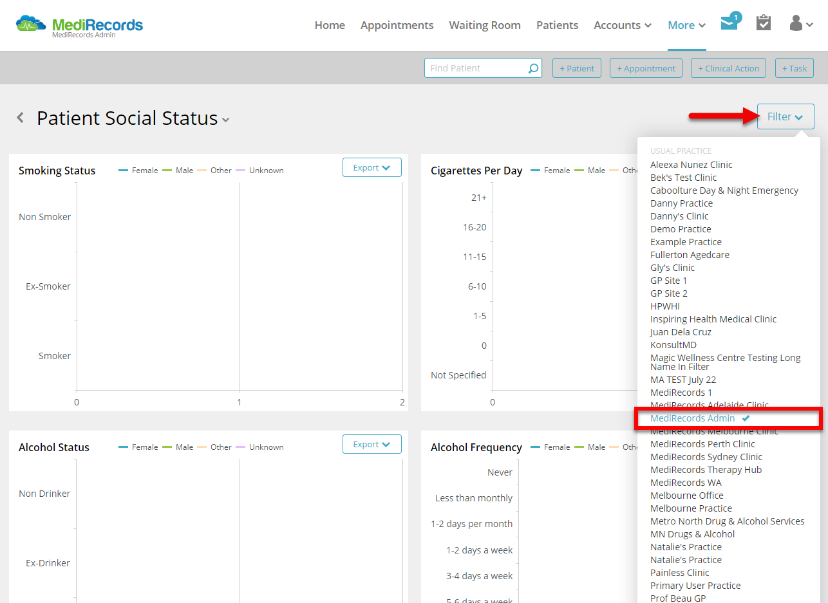Image resolution: width=828 pixels, height=603 pixels.
Task: Toggle Female legend in Cigarettes Per Day chart
Action: (x=550, y=171)
